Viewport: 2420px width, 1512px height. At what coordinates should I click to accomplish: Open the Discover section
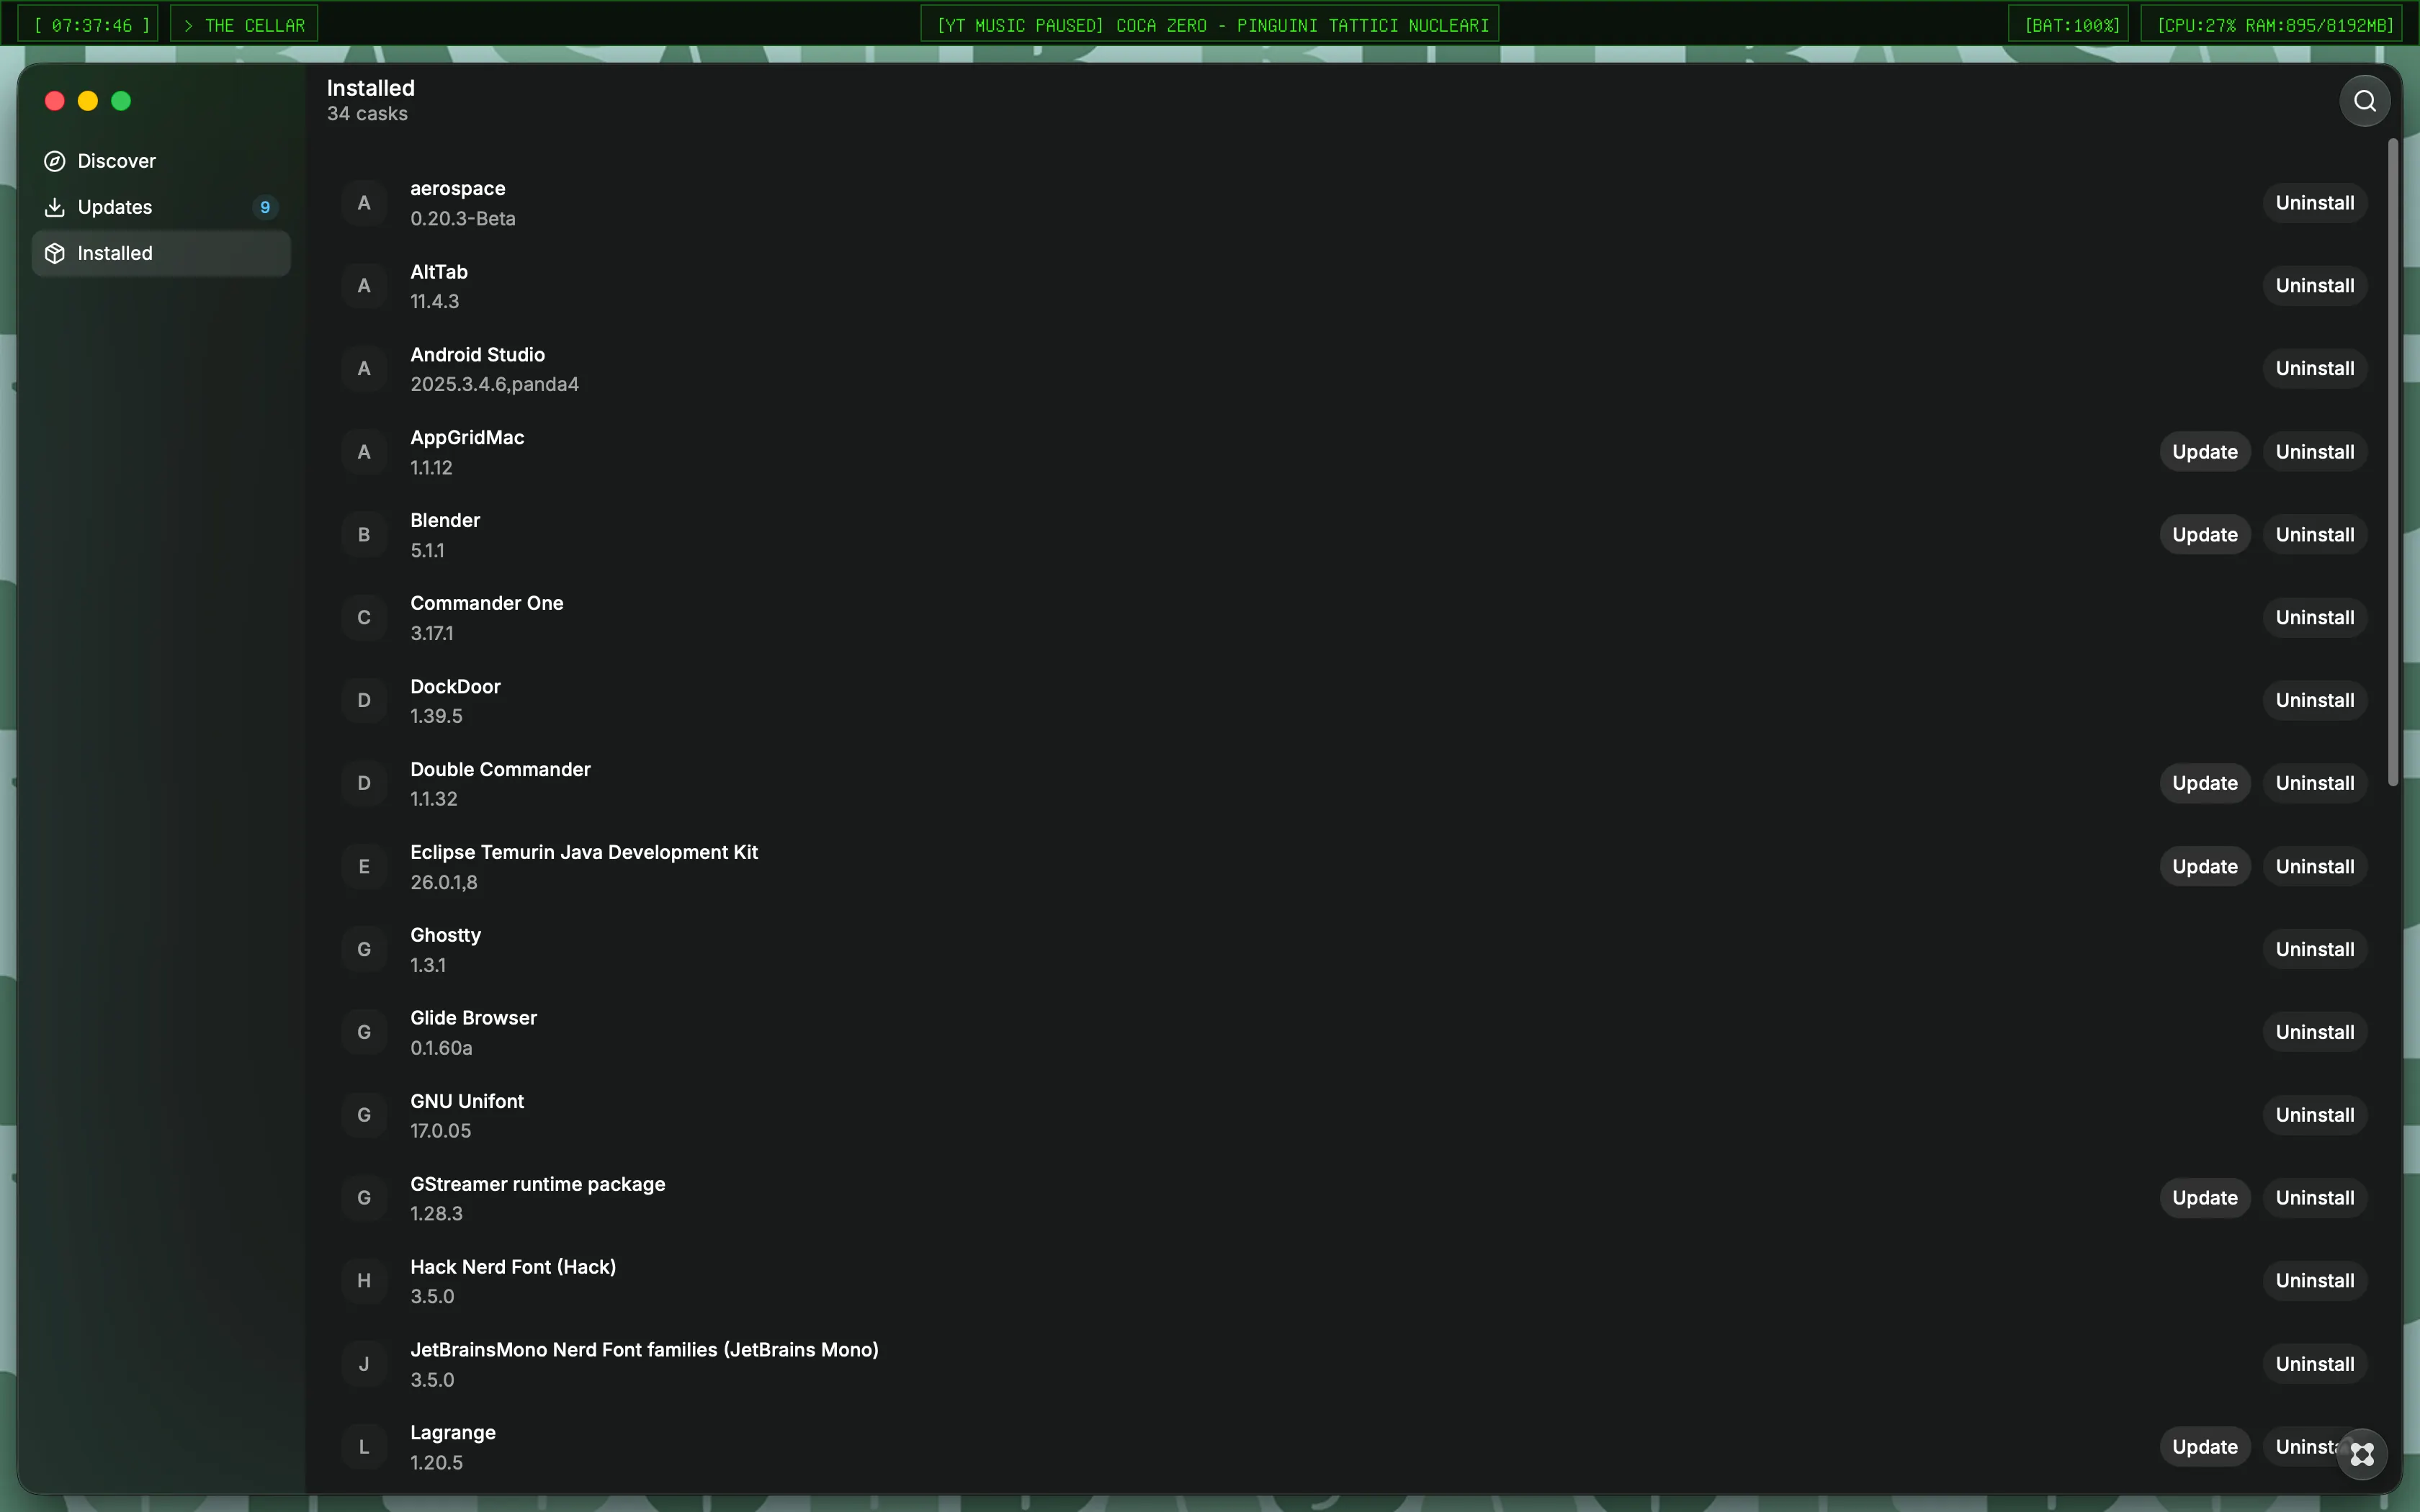point(161,161)
